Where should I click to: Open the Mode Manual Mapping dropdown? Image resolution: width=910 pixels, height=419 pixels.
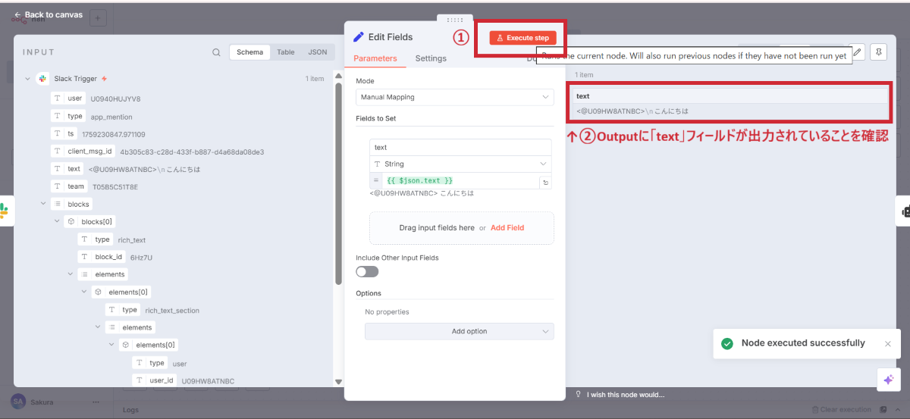tap(454, 97)
